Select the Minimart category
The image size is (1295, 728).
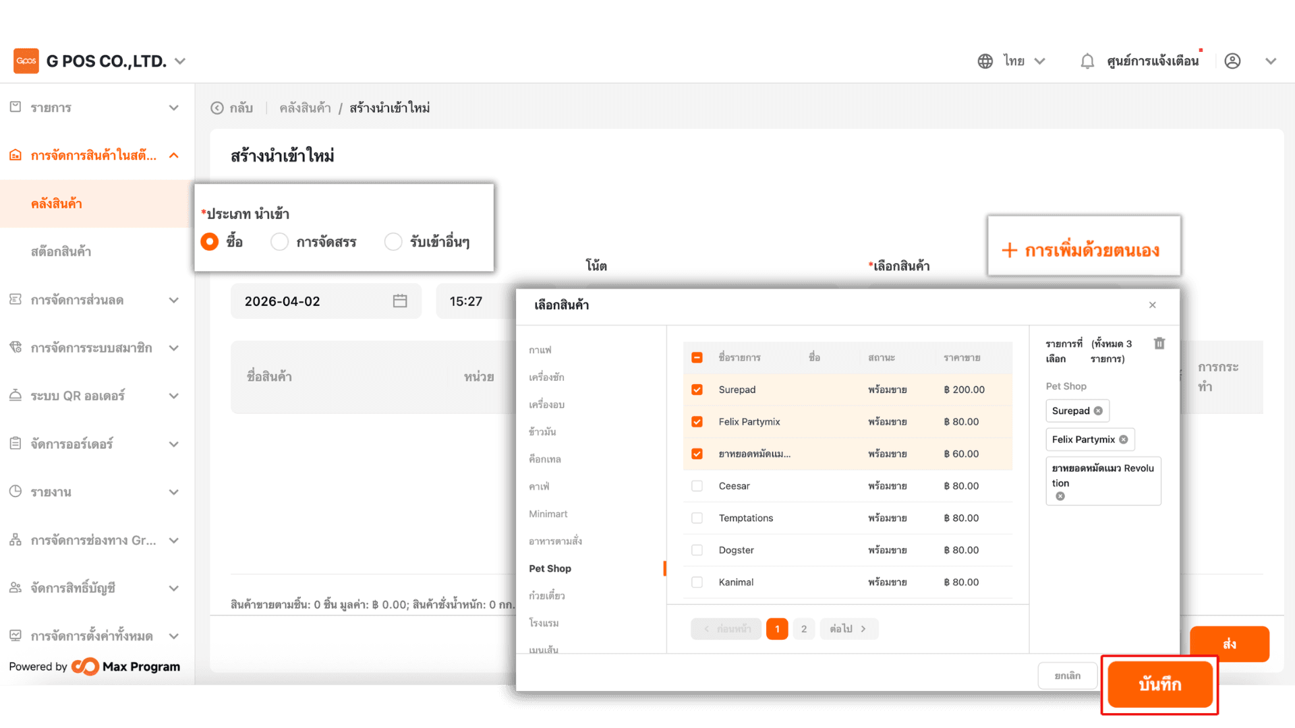coord(548,514)
